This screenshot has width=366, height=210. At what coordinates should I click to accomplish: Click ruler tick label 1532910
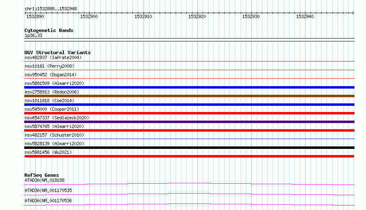pos(143,16)
